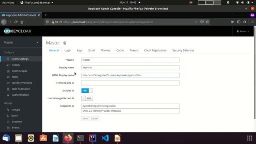Click Firefox back navigation button
The width and height of the screenshot is (256, 144).
coord(4,22)
